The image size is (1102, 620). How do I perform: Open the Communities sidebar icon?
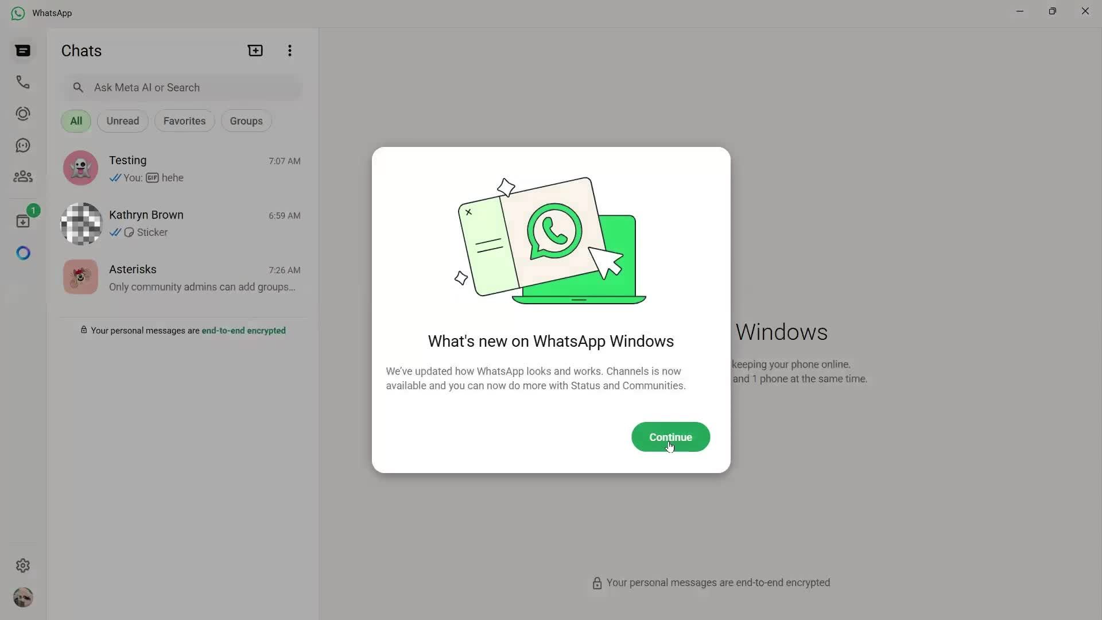point(23,177)
